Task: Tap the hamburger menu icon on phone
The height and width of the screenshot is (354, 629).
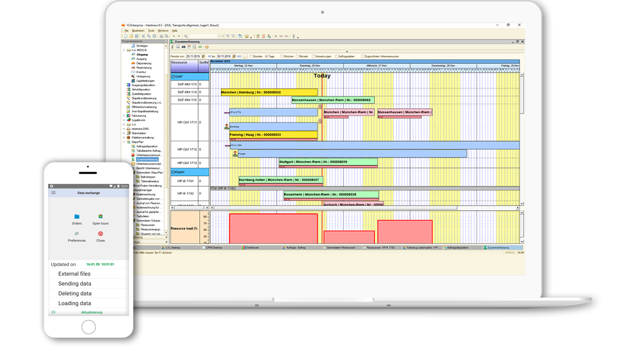Action: click(54, 193)
